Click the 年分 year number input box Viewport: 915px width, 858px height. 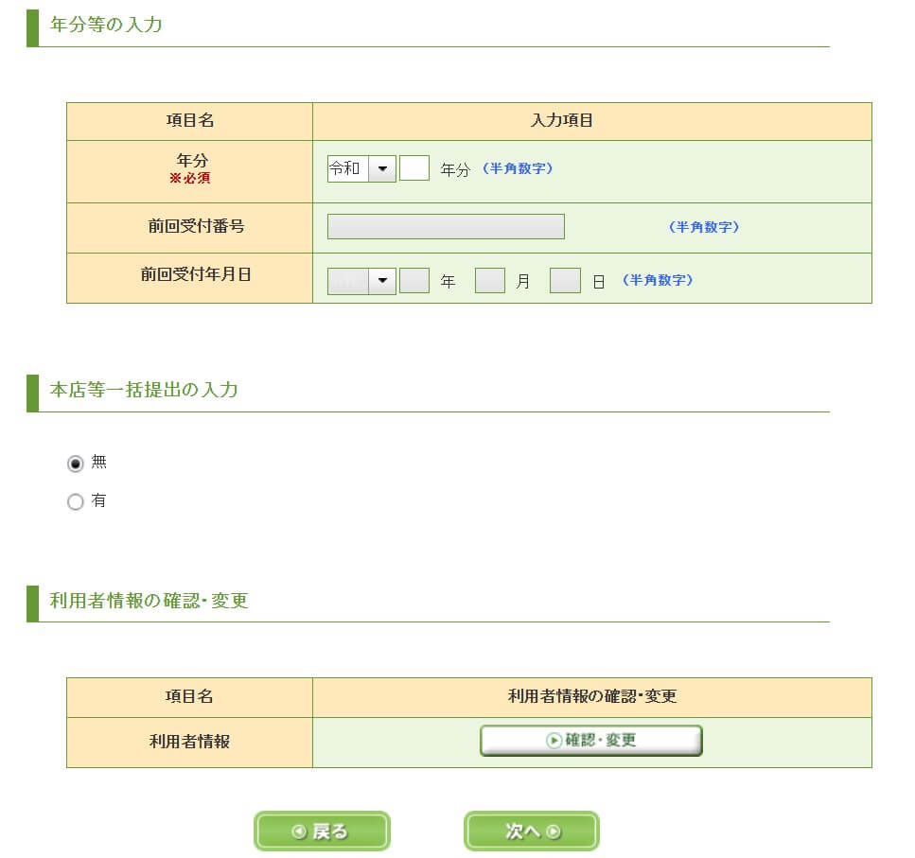click(x=414, y=169)
